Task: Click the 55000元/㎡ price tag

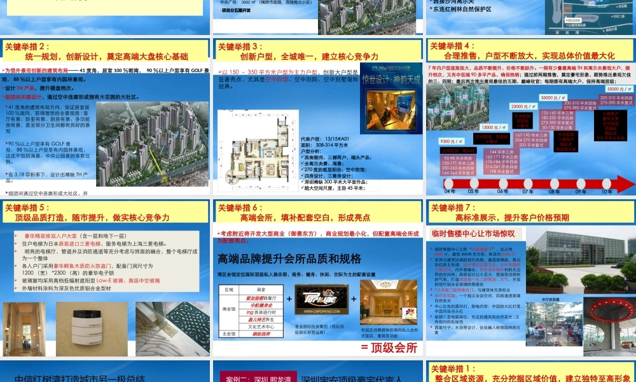Action: tap(619, 88)
